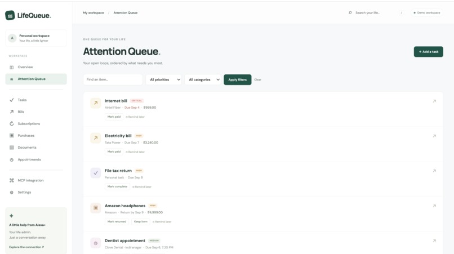Click Apply filters
Screen dimensions: 454x254
pyautogui.click(x=238, y=79)
